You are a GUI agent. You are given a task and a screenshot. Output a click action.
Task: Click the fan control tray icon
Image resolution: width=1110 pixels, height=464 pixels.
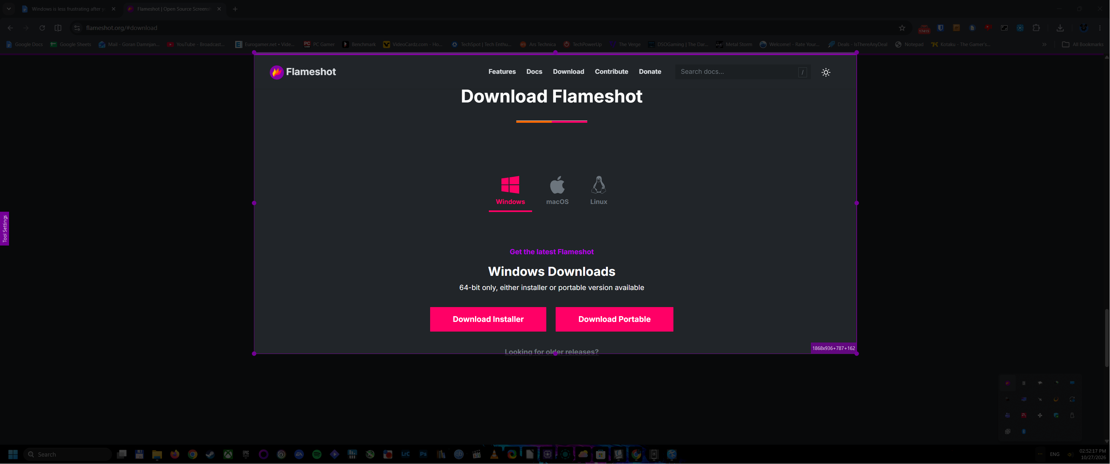click(x=1040, y=416)
